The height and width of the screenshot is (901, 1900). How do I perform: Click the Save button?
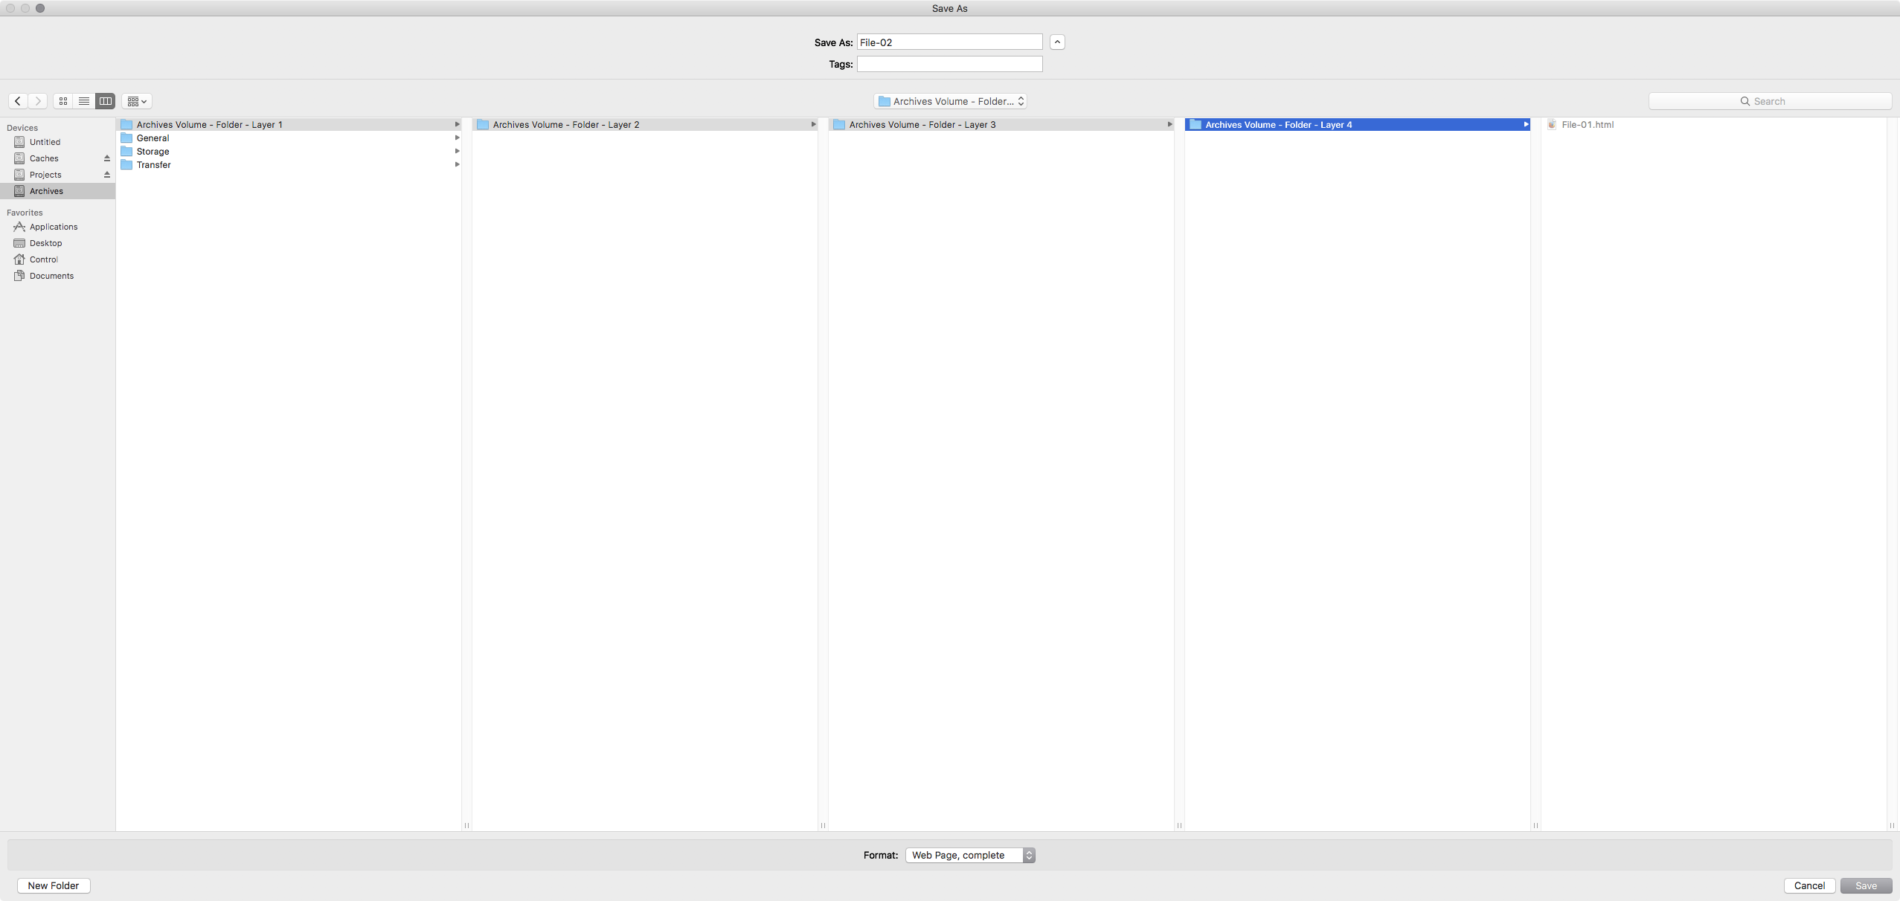click(1866, 886)
